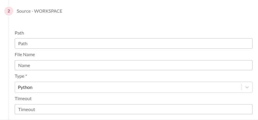Focus the File Name input field
The width and height of the screenshot is (258, 120).
pos(133,65)
